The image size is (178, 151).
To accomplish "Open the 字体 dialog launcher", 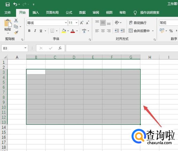I will pyautogui.click(x=90, y=40).
